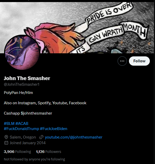Open the #ACAB hashtag
Viewport: 155px width, 164px height.
(22, 124)
